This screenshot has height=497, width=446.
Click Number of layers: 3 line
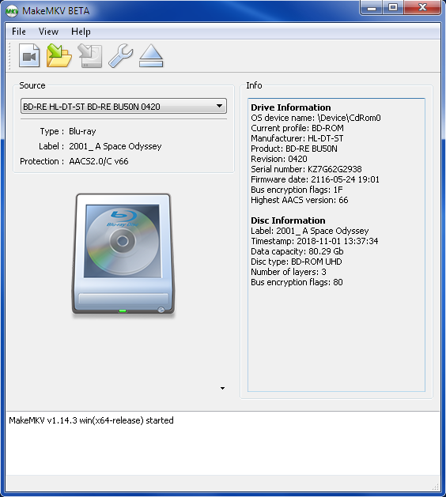click(289, 272)
